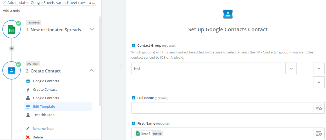Remove contact group with the minus button
The height and width of the screenshot is (140, 326).
(319, 68)
